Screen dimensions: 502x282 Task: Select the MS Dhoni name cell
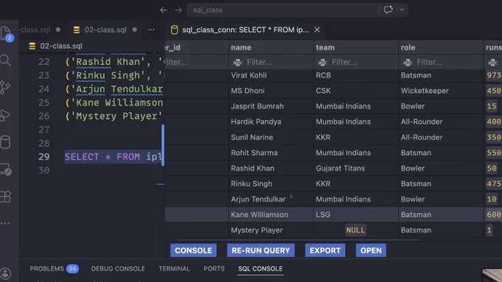(x=271, y=91)
